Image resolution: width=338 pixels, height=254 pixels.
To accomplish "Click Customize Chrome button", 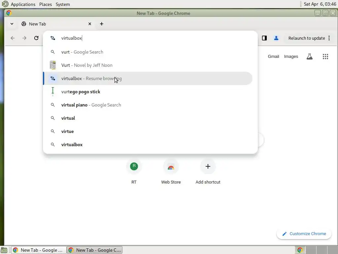I will [x=304, y=234].
